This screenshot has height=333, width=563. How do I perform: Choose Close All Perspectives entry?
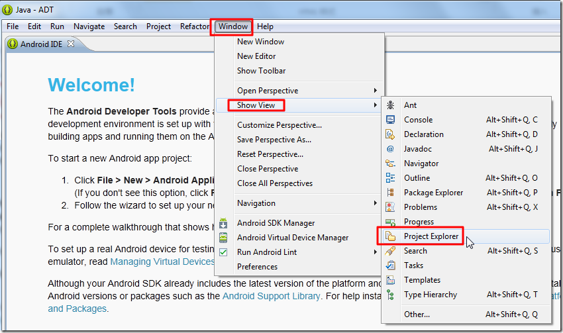click(x=275, y=183)
